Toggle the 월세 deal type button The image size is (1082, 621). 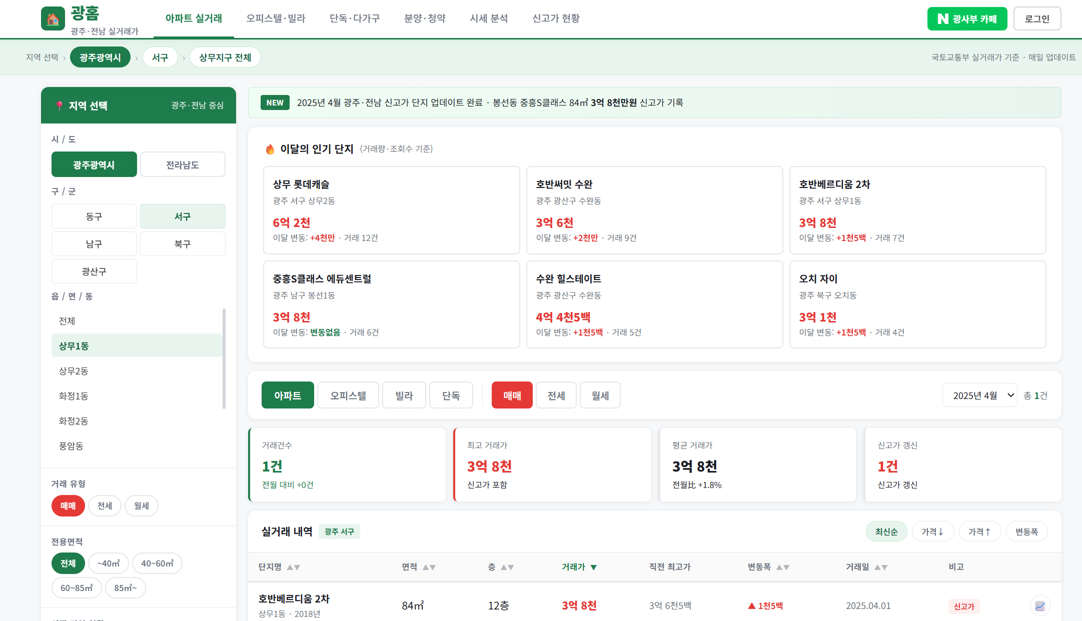click(x=600, y=395)
